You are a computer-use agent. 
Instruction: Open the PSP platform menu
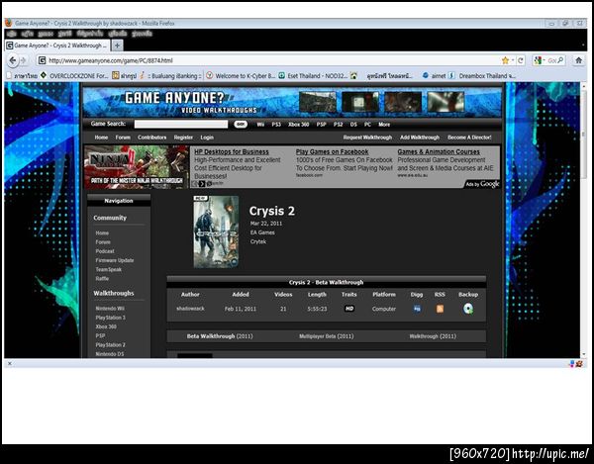pyautogui.click(x=321, y=125)
